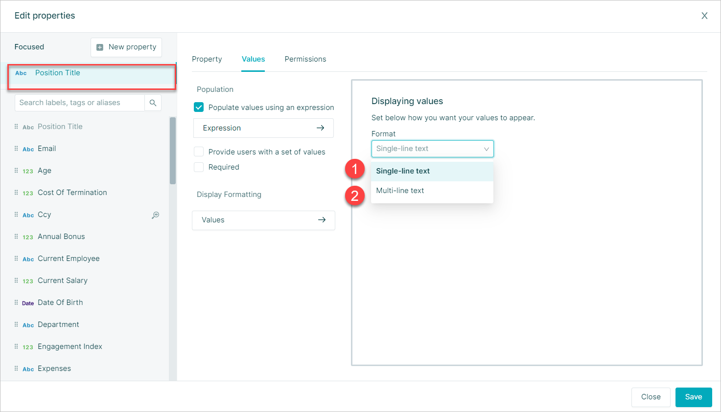Screen dimensions: 721x412
Task: Click drag handle for Annual Bonus
Action: tap(16, 237)
